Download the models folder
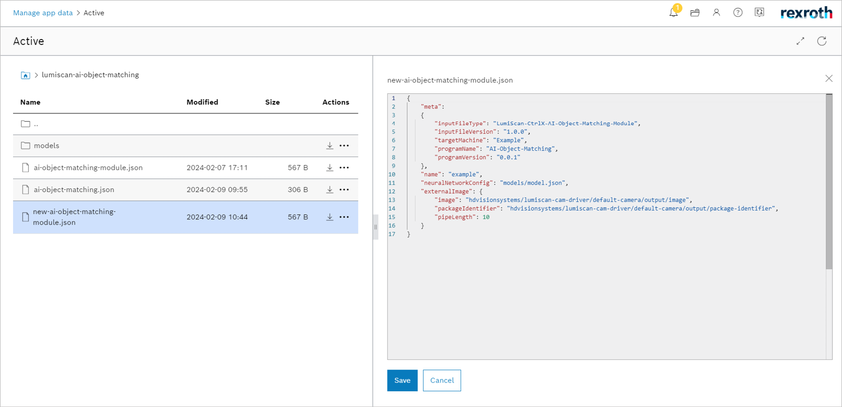Screen dimensions: 842x407 point(329,145)
